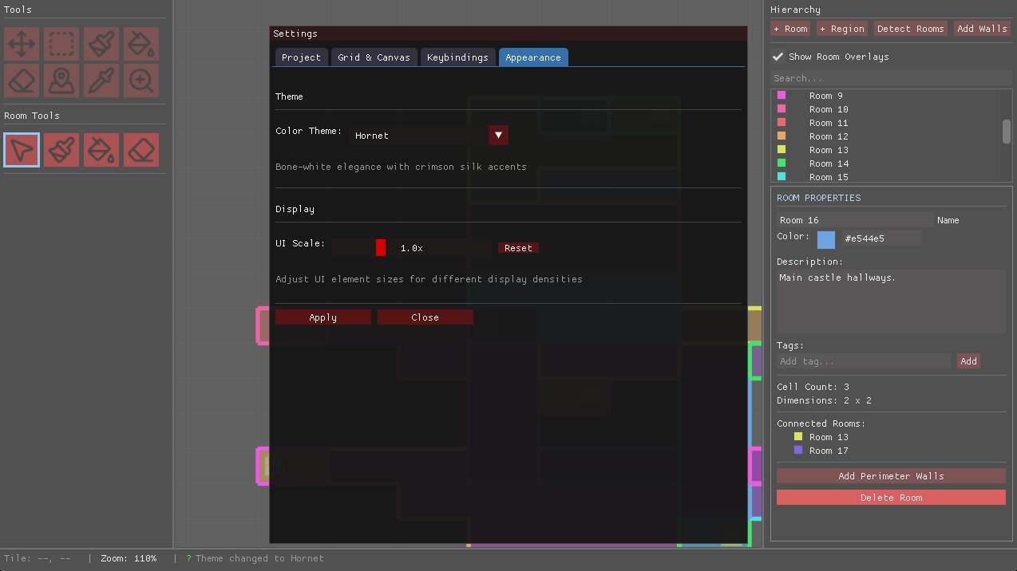Click connected room Room 13 entry
The image size is (1017, 571).
point(829,437)
